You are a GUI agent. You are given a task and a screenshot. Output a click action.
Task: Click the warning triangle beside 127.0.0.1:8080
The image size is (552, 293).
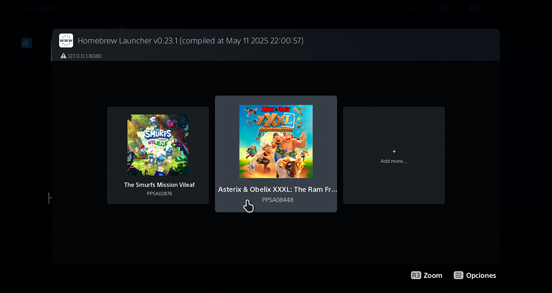pyautogui.click(x=63, y=56)
